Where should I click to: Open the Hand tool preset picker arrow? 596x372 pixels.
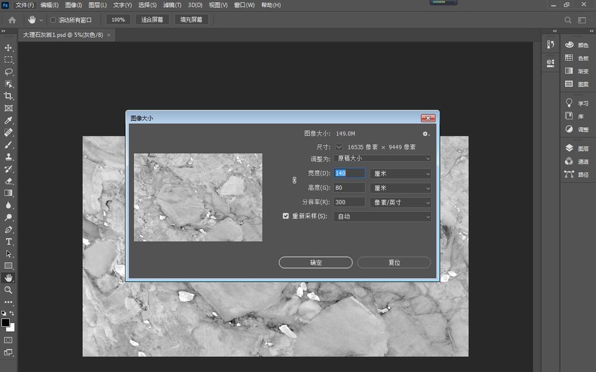point(41,20)
